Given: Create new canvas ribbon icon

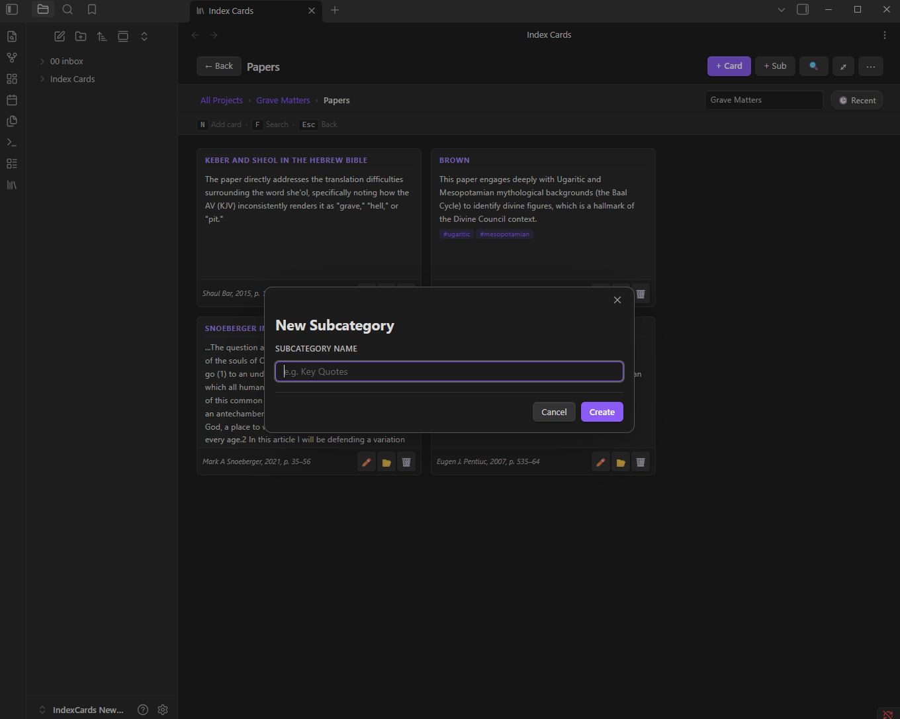Looking at the screenshot, I should pos(12,79).
